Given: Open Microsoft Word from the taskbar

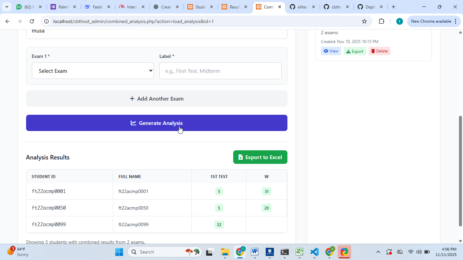Looking at the screenshot, I should [x=255, y=252].
